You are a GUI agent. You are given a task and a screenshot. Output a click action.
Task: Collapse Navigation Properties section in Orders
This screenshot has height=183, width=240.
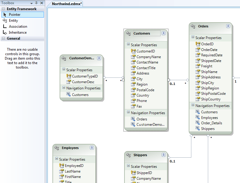tap(193, 105)
